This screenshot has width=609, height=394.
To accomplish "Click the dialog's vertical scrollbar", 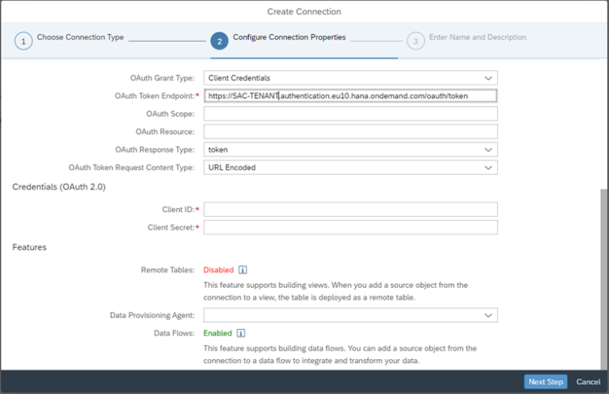I will [603, 279].
